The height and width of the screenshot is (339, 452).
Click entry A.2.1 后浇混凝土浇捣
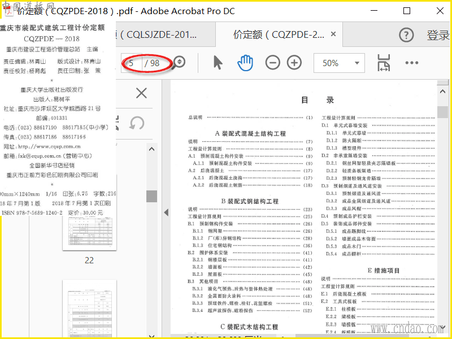(253, 177)
